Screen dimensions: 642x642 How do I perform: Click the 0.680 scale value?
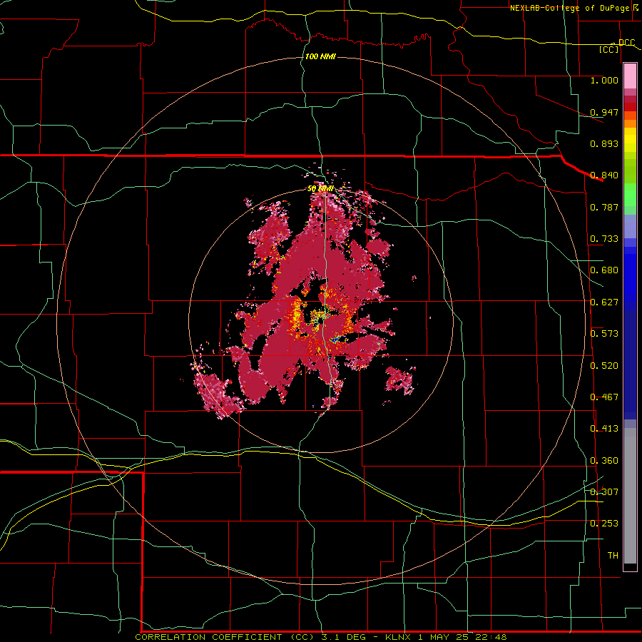click(x=604, y=270)
